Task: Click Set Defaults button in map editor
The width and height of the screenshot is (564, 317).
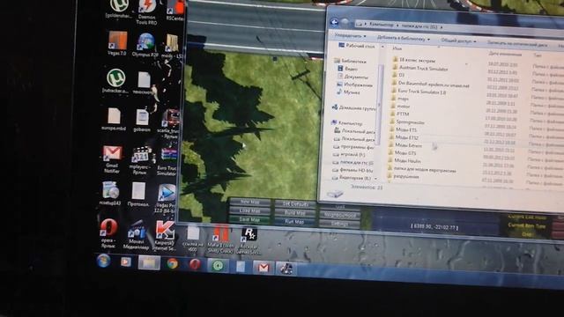Action: point(295,204)
